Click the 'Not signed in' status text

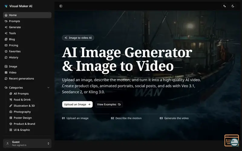(x=19, y=145)
